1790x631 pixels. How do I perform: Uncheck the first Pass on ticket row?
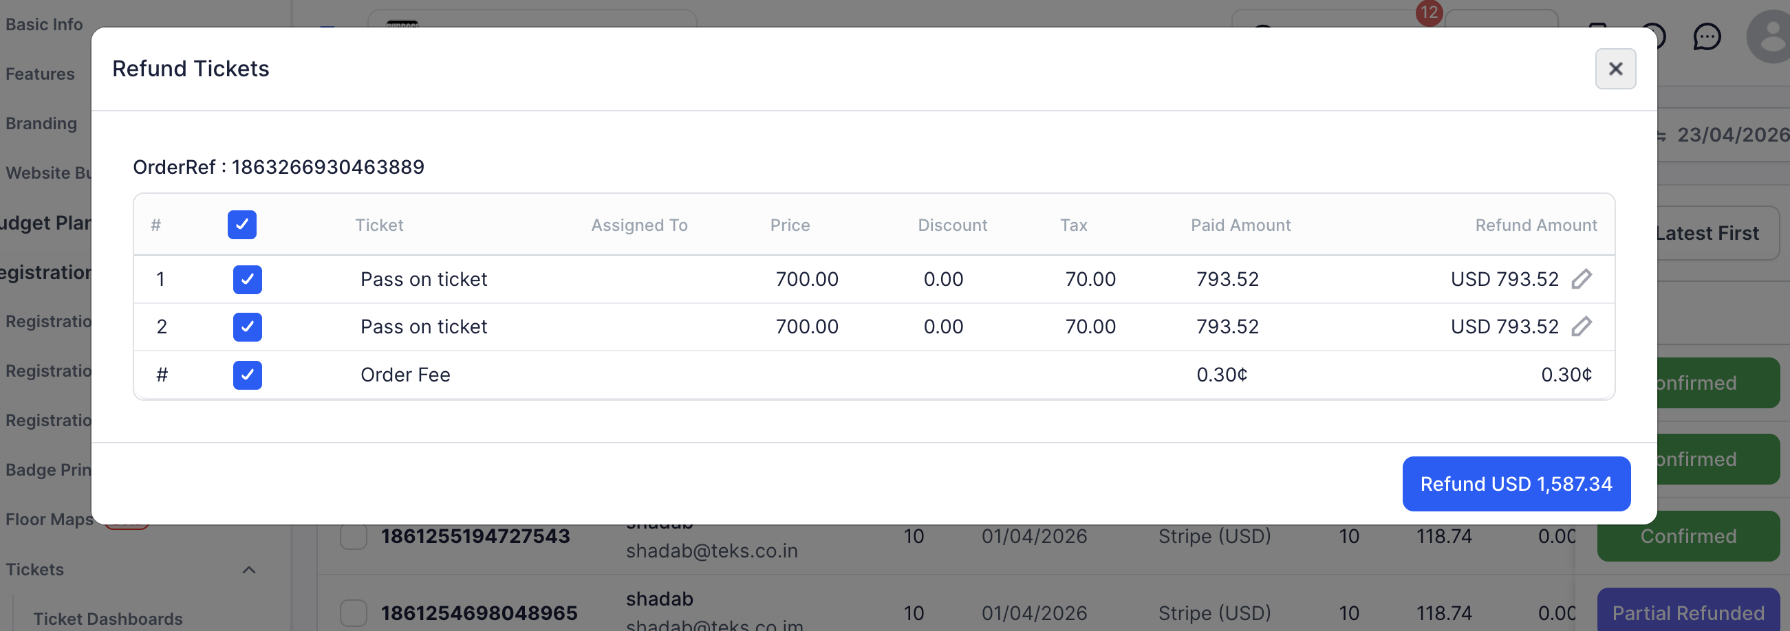click(248, 279)
